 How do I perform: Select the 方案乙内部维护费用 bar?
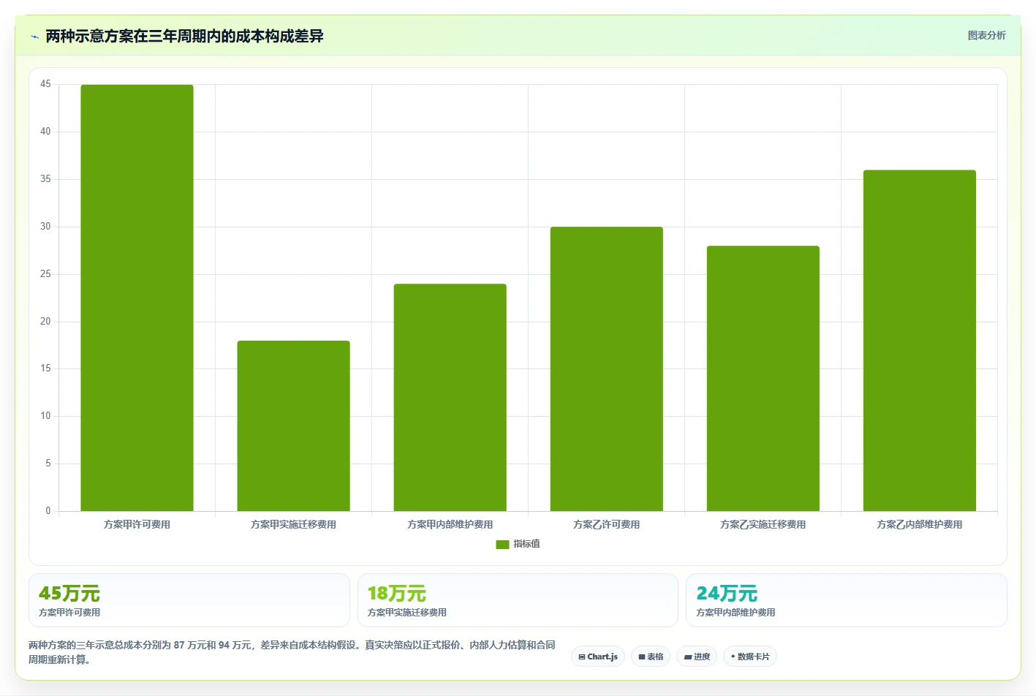(x=919, y=341)
